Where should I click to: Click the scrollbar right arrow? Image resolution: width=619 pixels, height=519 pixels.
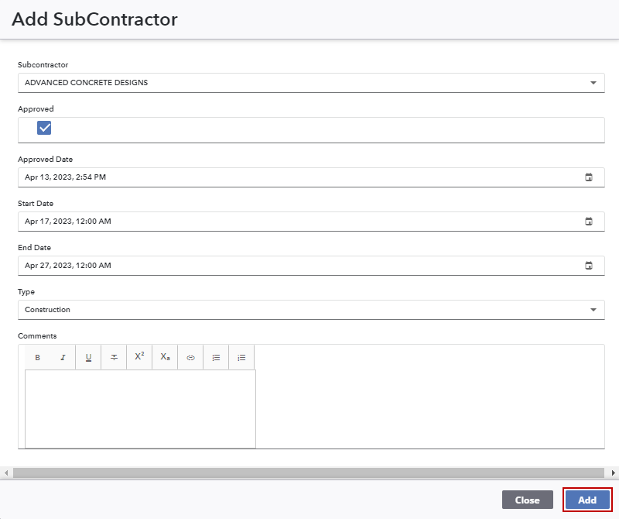pos(613,473)
